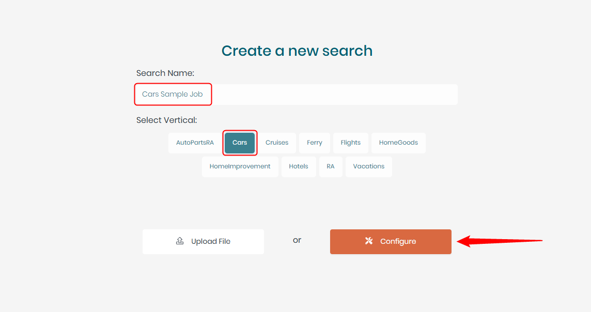Choose the Ferry vertical
Viewport: 591px width, 312px height.
pos(314,143)
